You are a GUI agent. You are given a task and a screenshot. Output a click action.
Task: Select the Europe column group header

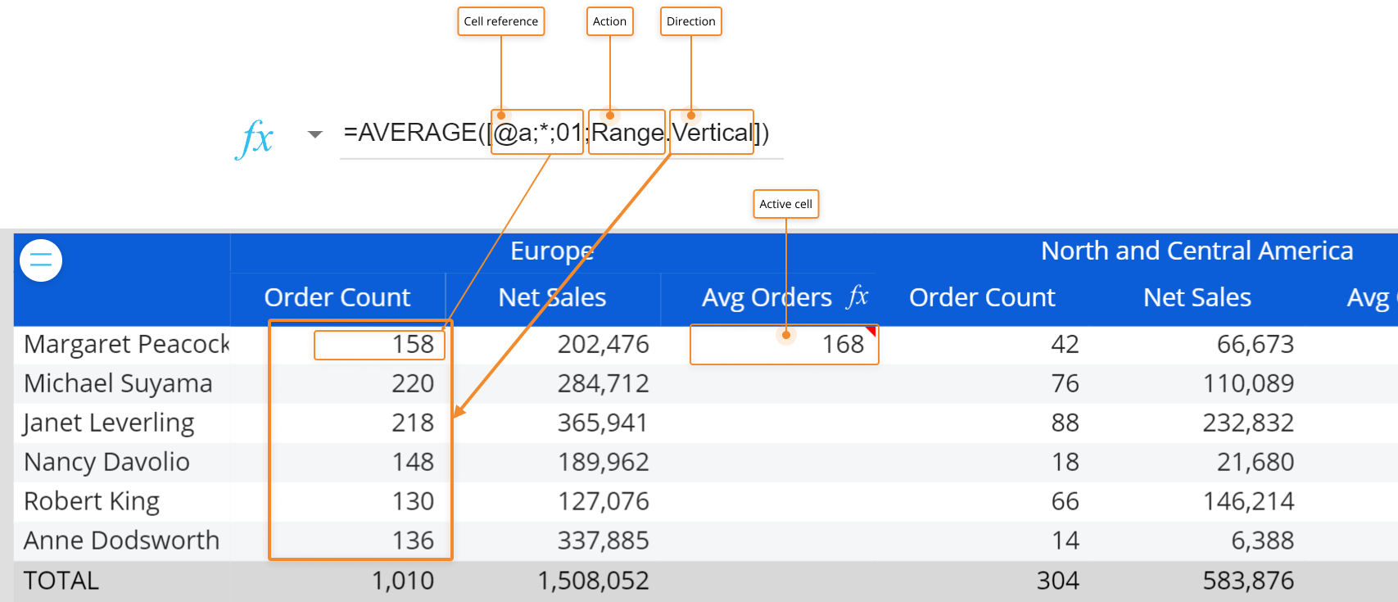pos(551,251)
